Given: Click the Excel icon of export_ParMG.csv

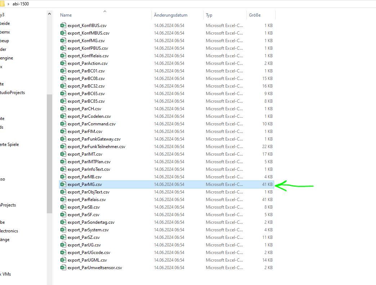Looking at the screenshot, I should click(x=63, y=184).
